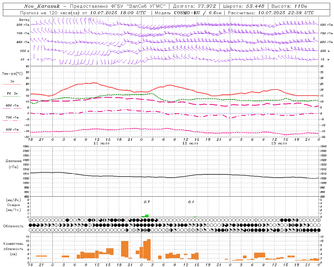Click the station name Nov_Karasuk in header
This screenshot has height=267, width=334.
(x=42, y=6)
